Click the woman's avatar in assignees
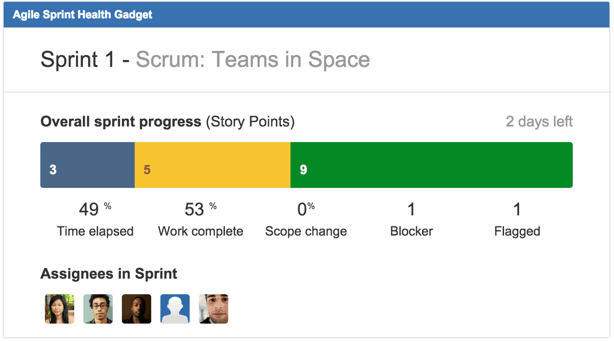 pos(60,309)
